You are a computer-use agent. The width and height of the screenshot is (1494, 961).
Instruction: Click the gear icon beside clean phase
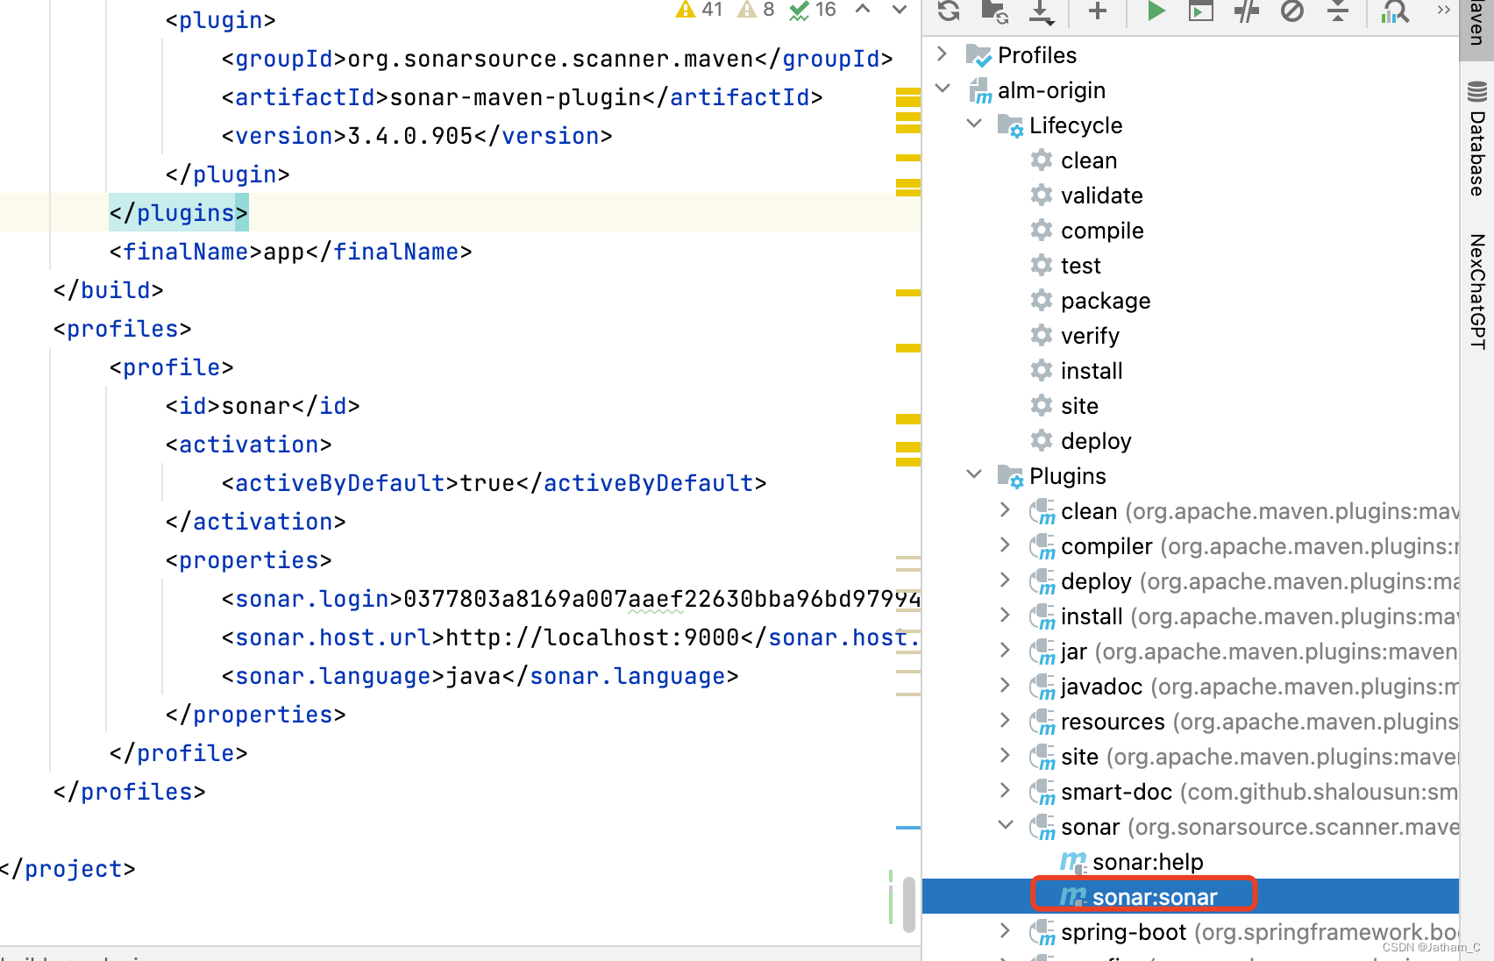click(1042, 160)
